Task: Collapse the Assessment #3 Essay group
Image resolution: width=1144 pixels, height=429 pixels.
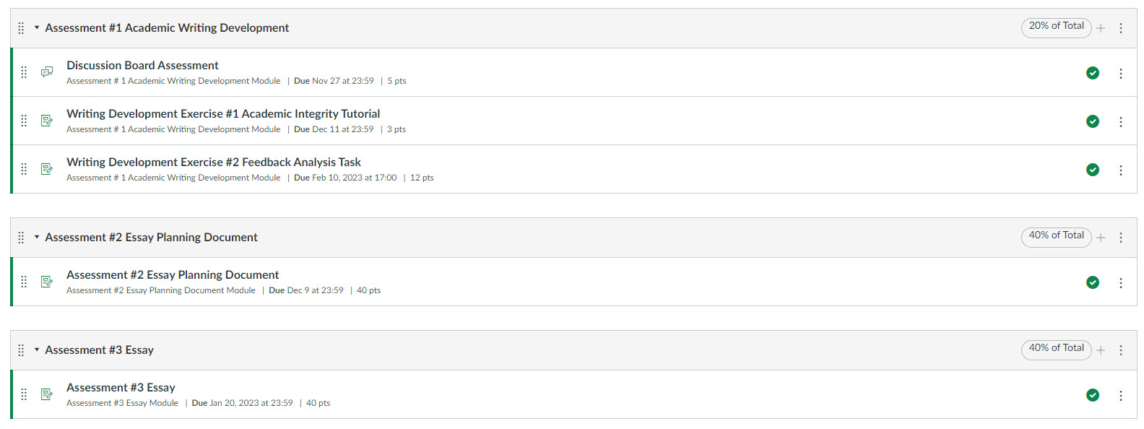Action: tap(37, 350)
